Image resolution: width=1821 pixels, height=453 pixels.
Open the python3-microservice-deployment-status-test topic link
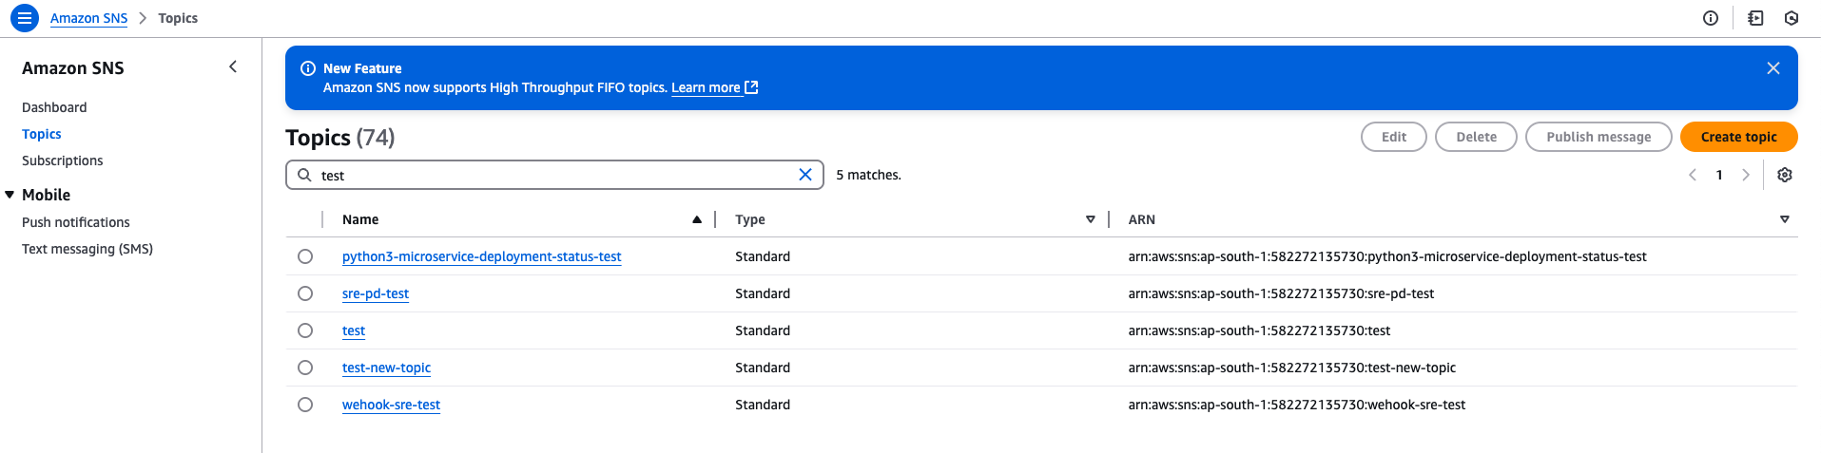click(481, 256)
